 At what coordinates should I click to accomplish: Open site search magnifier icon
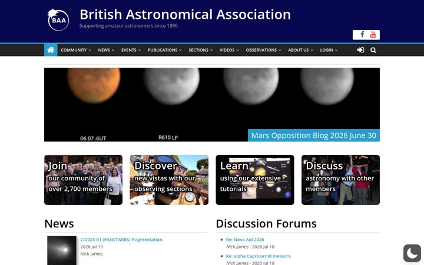[373, 50]
